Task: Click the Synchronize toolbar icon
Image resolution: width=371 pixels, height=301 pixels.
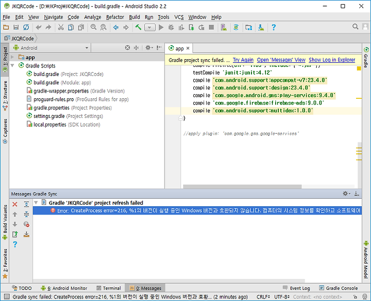Action: [26, 27]
